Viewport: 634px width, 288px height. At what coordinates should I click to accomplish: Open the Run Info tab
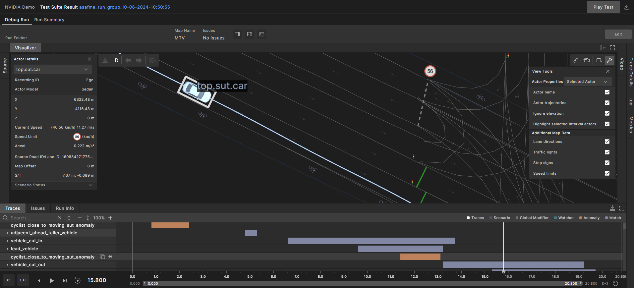click(x=65, y=208)
